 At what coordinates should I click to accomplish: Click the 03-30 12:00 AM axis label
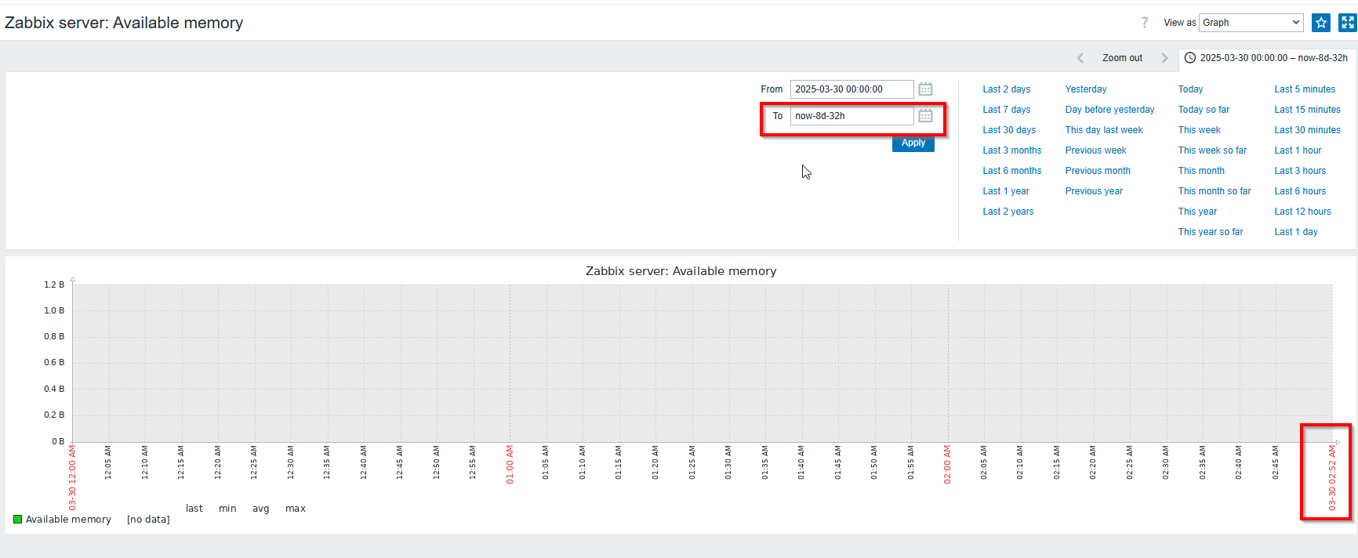tap(72, 478)
